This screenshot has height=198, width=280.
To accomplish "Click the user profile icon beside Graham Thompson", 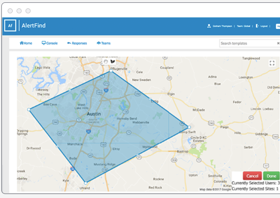I will [x=209, y=26].
